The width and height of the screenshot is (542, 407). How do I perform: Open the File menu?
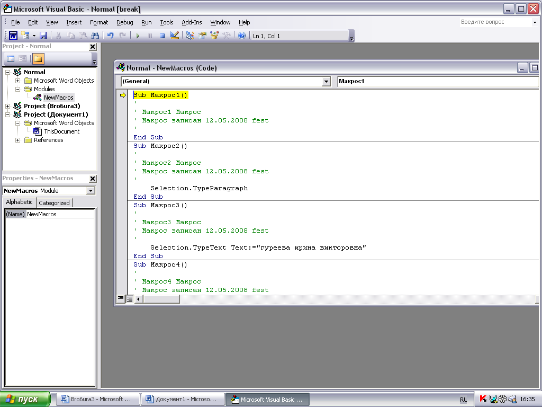tap(15, 22)
